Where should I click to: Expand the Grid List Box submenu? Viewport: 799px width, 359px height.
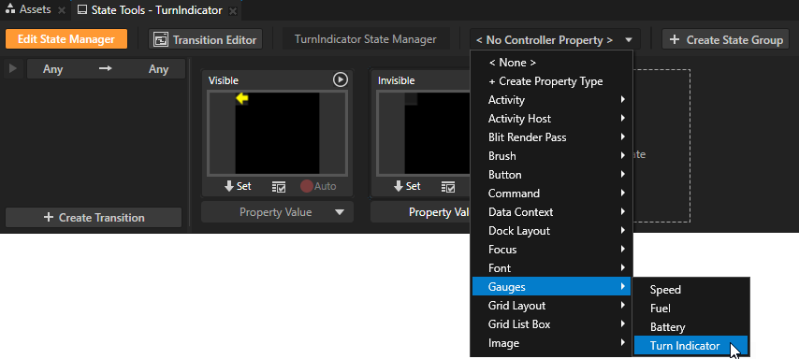click(x=551, y=324)
